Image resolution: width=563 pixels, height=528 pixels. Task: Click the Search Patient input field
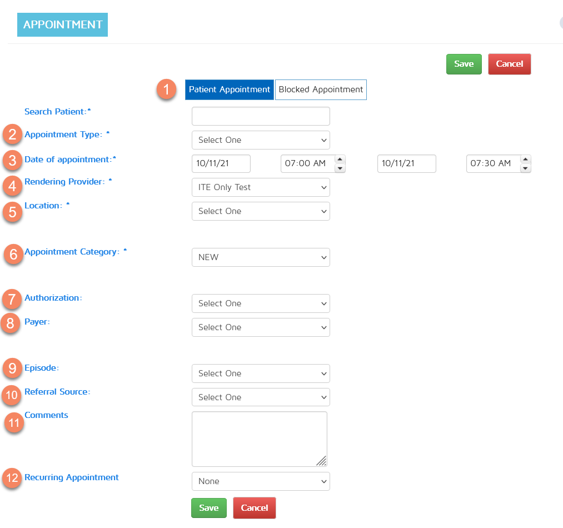pos(261,116)
